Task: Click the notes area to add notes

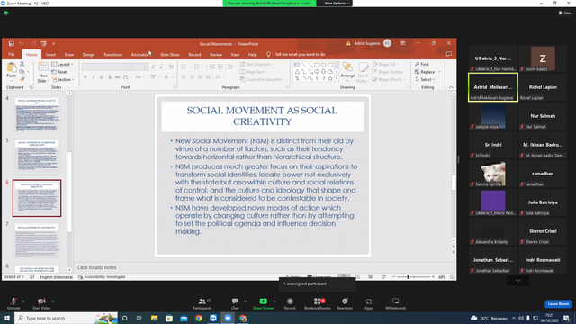Action: (263, 267)
